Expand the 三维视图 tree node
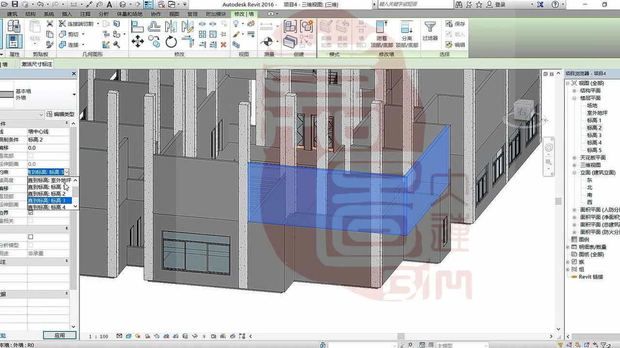The image size is (620, 348). pyautogui.click(x=574, y=165)
